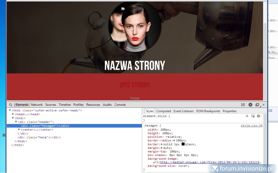Open the Styles pane gear menu
This screenshot has width=278, height=173.
[258, 116]
